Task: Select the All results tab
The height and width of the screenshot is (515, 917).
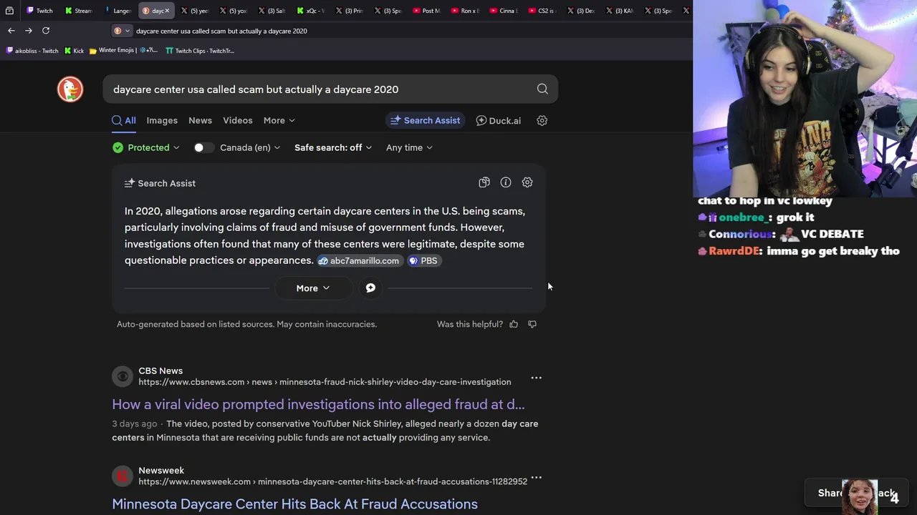Action: [123, 120]
